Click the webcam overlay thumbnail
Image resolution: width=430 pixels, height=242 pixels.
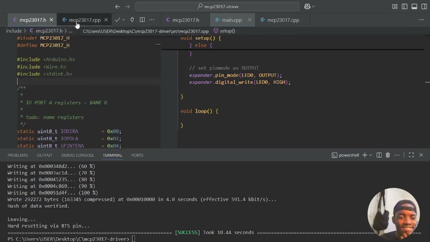coord(394,214)
